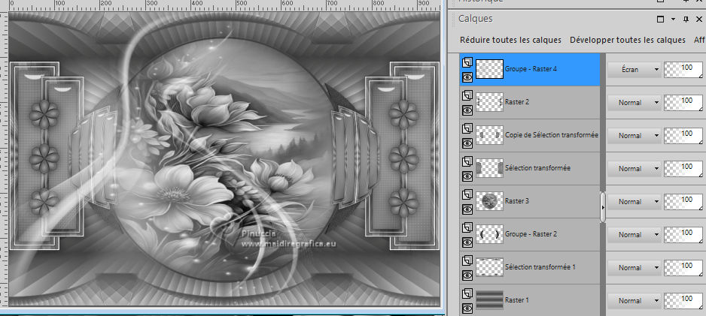This screenshot has width=706, height=316.
Task: Click layer type icon of Sélection transformée 1
Action: [x=467, y=260]
